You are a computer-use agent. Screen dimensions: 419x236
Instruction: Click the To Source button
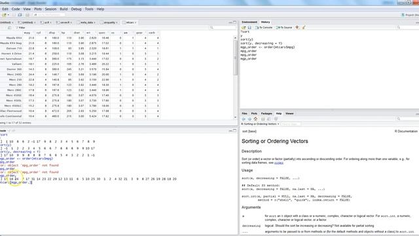[x=284, y=28]
